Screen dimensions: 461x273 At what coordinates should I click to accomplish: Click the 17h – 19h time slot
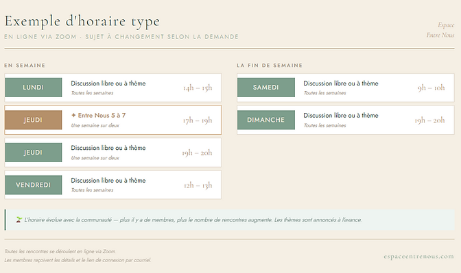(x=198, y=120)
